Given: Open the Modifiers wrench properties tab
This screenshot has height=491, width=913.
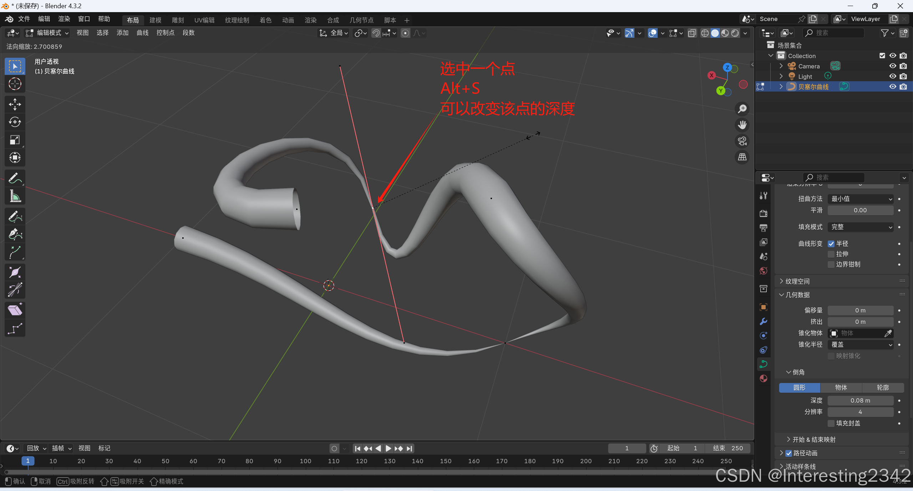Looking at the screenshot, I should point(764,321).
